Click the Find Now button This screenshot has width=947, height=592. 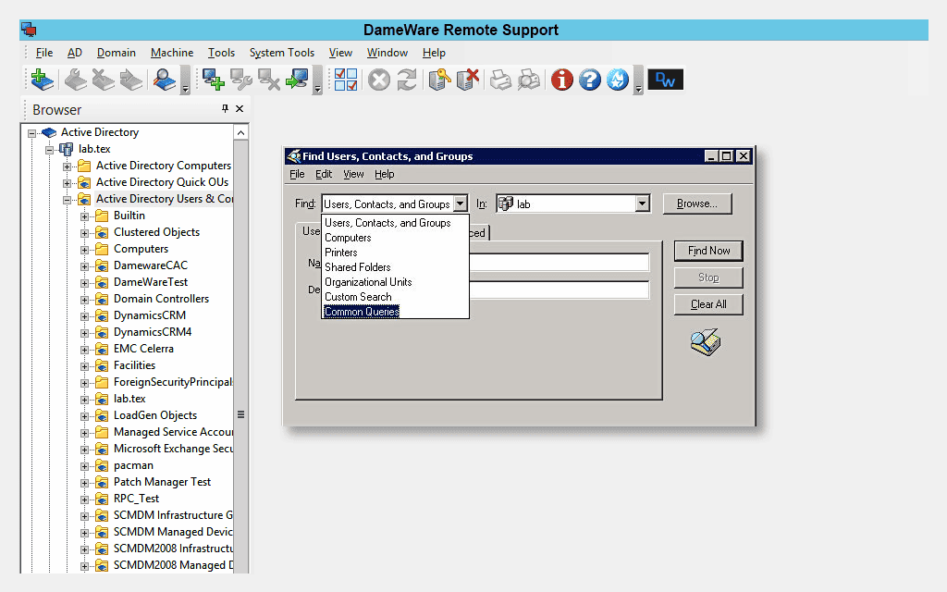tap(708, 251)
